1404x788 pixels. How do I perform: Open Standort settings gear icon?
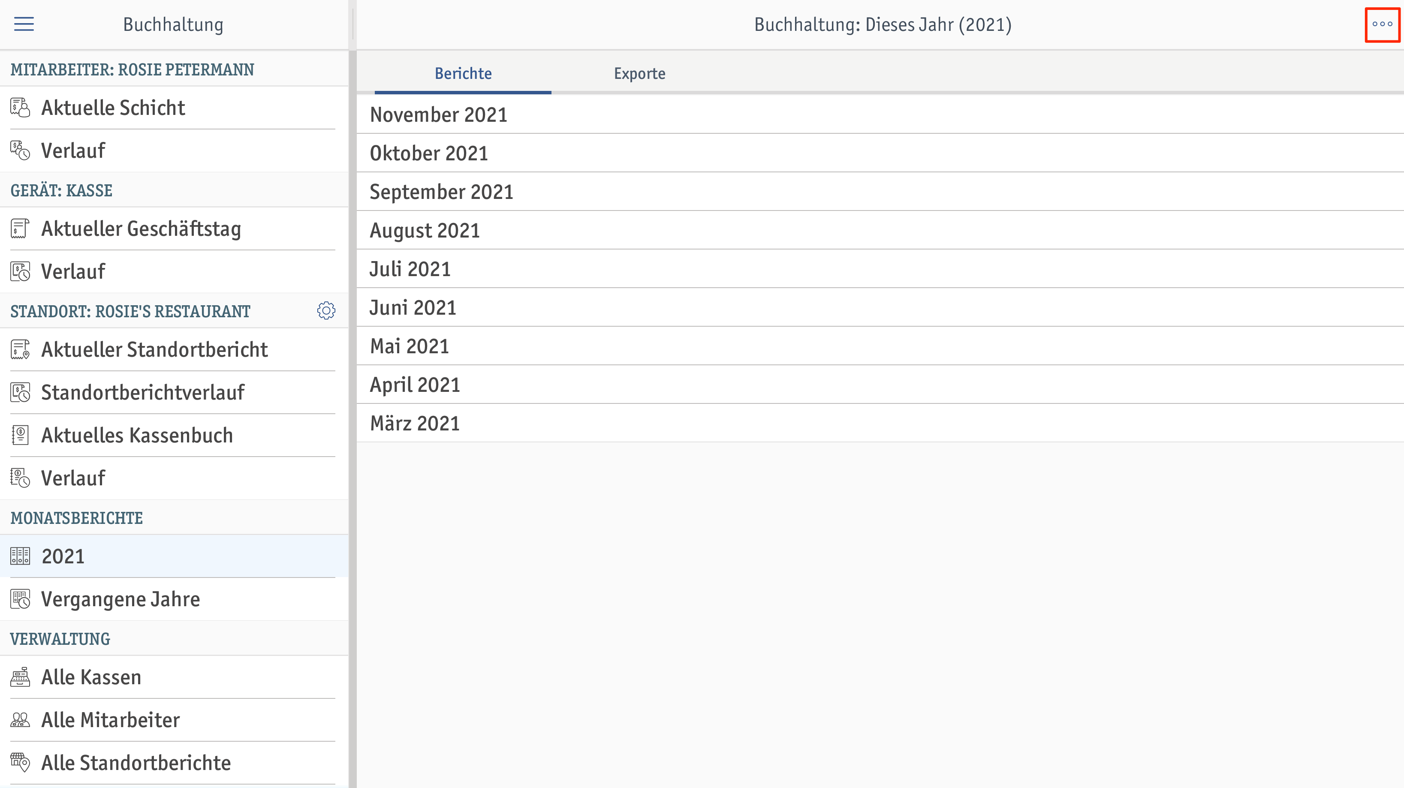pos(326,311)
